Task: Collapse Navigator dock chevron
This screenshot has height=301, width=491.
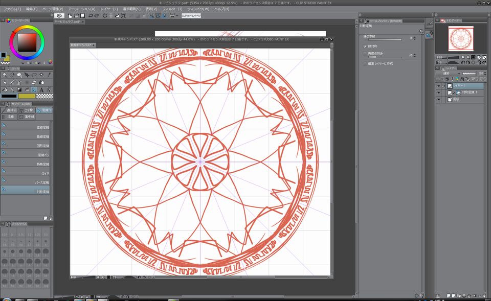Action: click(436, 15)
